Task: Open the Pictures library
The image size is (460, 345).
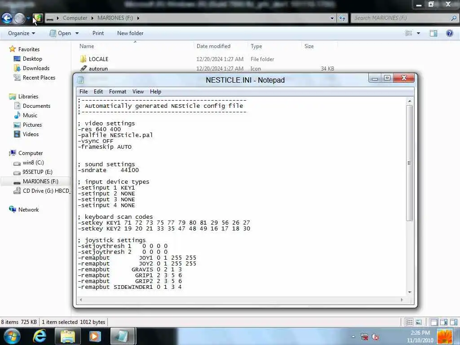Action: click(x=32, y=125)
